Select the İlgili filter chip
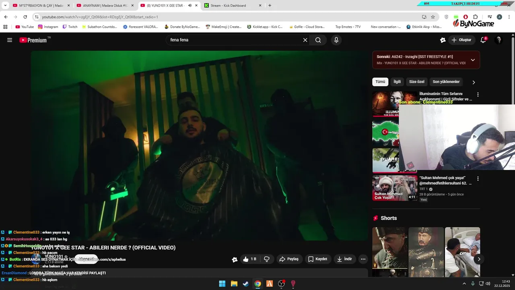Image resolution: width=515 pixels, height=290 pixels. tap(397, 82)
